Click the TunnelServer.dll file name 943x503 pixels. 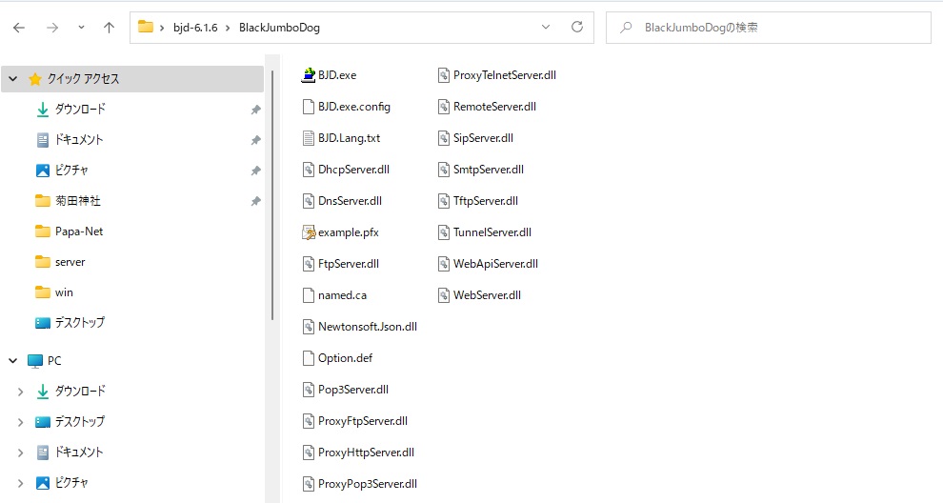pos(492,232)
